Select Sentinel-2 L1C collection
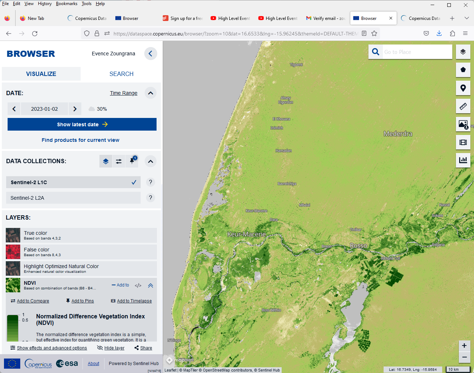 point(73,182)
